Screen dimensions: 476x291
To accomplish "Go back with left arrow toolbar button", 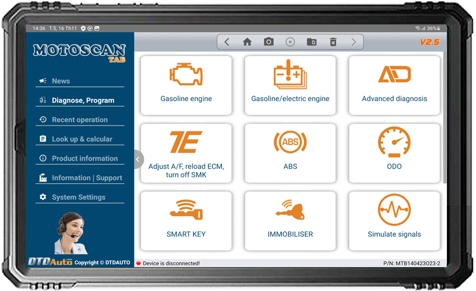I will (x=227, y=42).
